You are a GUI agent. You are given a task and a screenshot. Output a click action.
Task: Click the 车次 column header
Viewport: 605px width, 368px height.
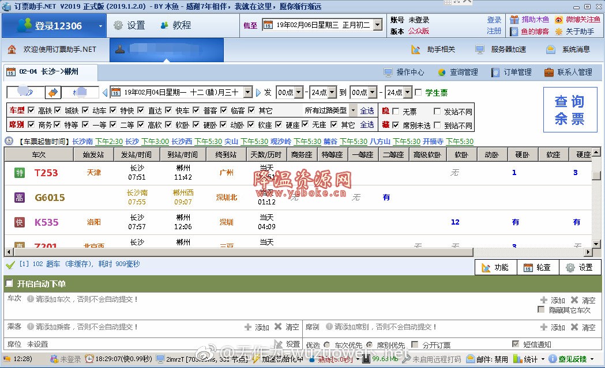coord(39,154)
